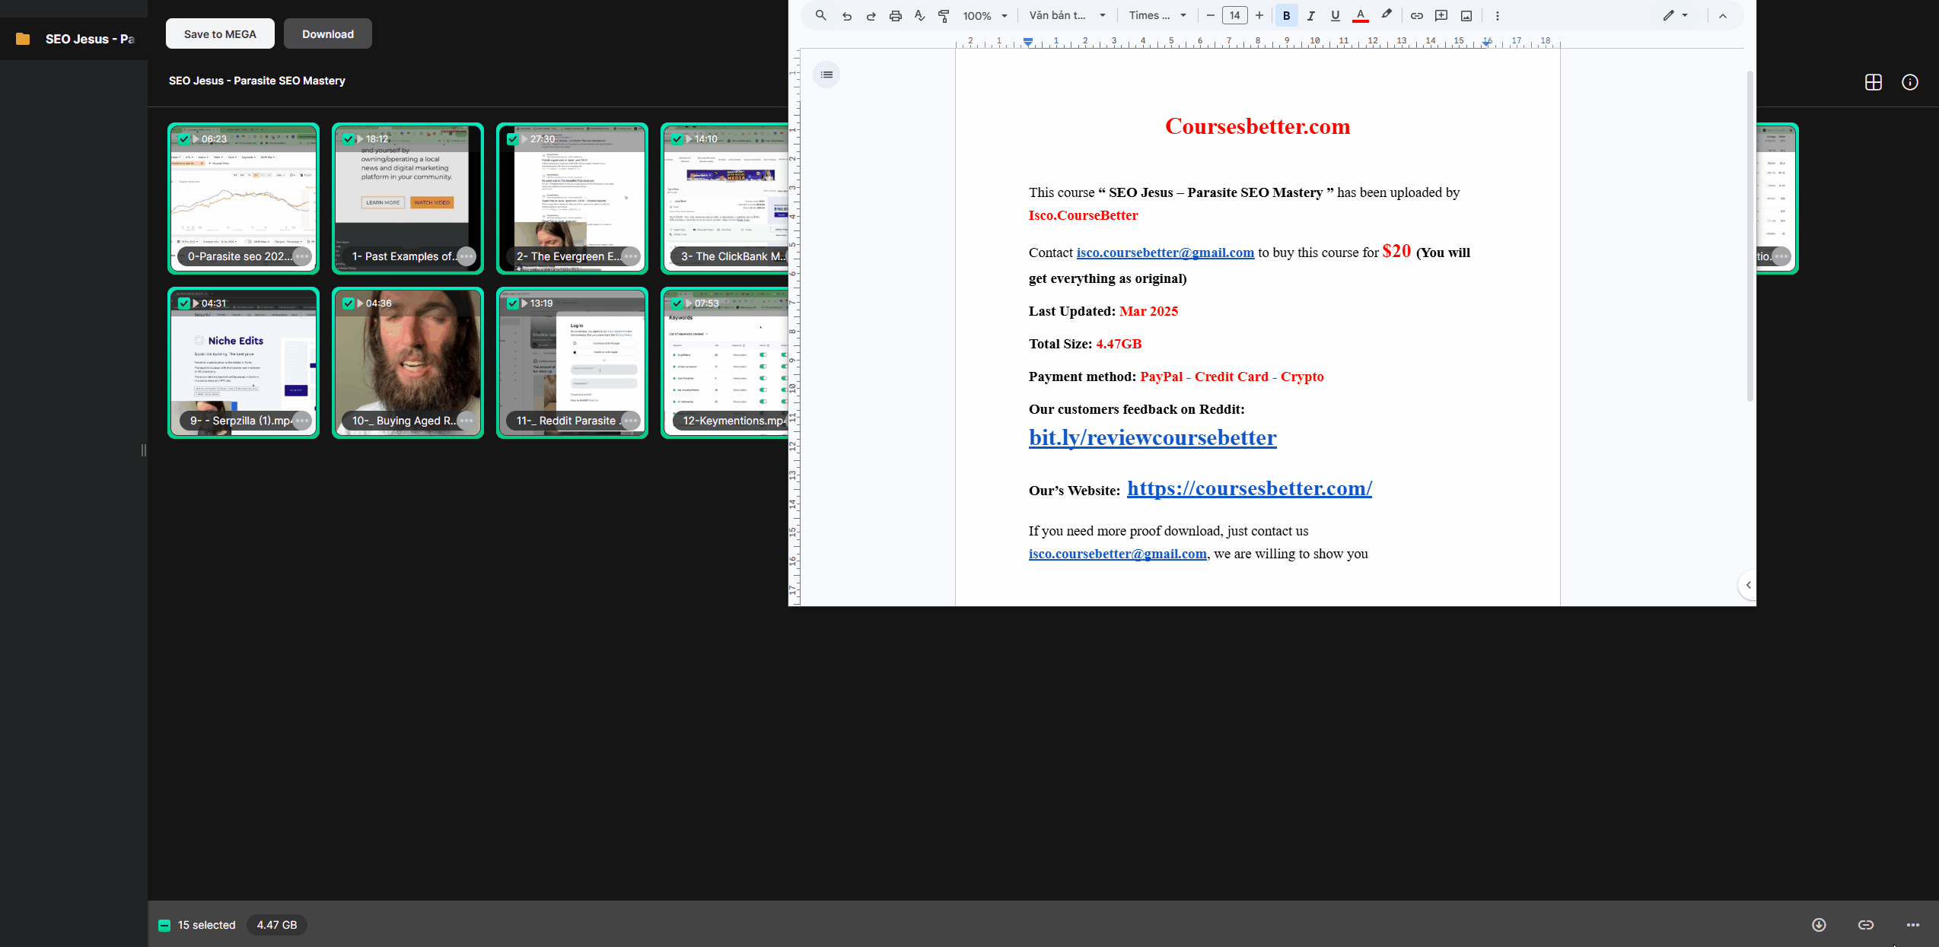Image resolution: width=1939 pixels, height=947 pixels.
Task: Click the Save to MEGA button
Action: click(x=220, y=34)
